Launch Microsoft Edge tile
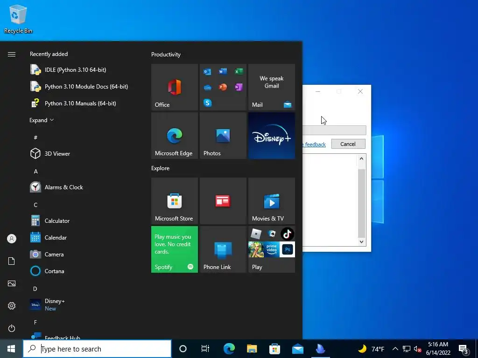 tap(175, 136)
